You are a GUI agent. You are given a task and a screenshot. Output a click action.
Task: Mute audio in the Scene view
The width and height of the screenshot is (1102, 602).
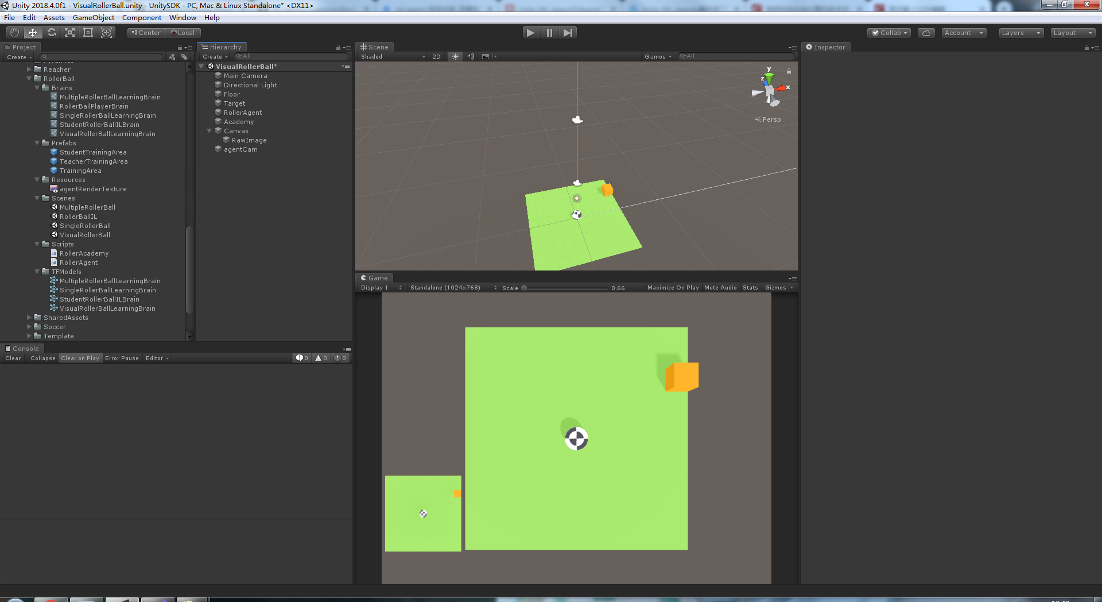point(471,56)
